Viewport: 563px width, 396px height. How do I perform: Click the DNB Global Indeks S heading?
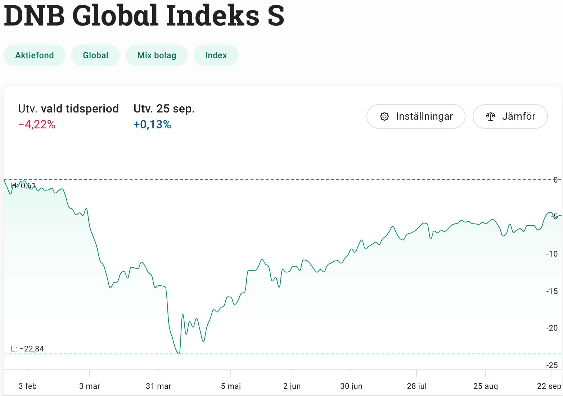pyautogui.click(x=143, y=16)
